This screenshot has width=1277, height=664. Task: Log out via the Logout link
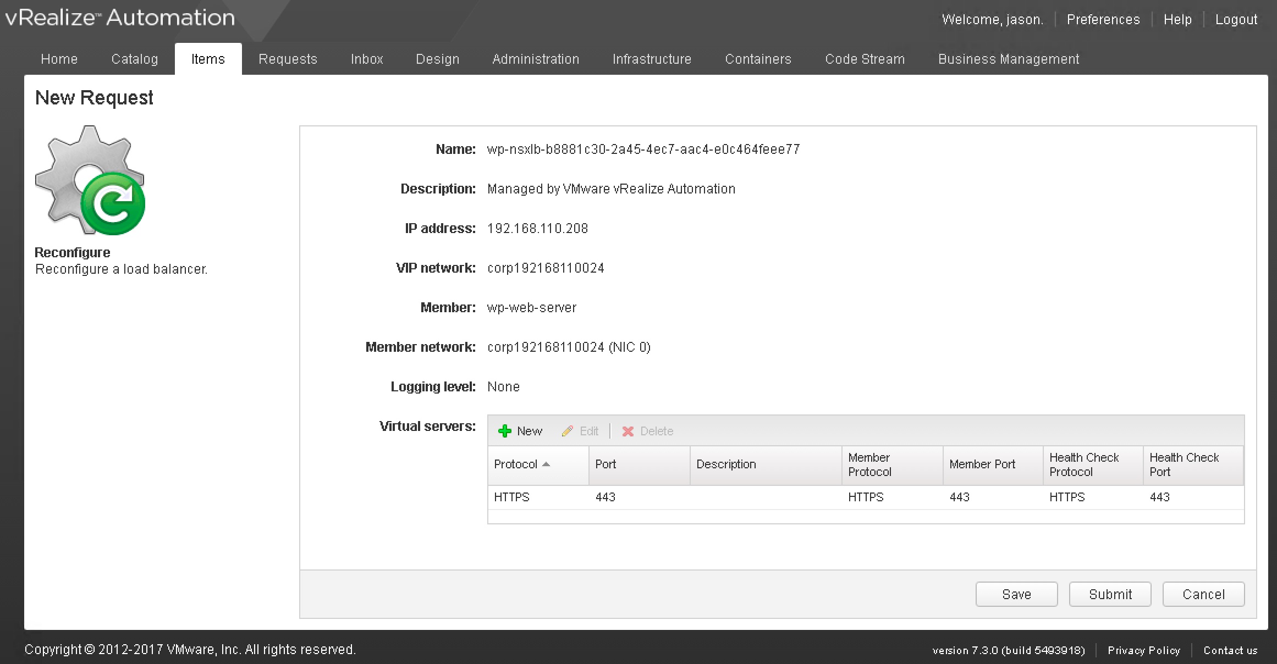pyautogui.click(x=1236, y=20)
